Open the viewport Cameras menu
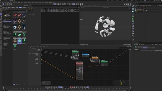Screen dimensions: 162x91 (86, 6)
